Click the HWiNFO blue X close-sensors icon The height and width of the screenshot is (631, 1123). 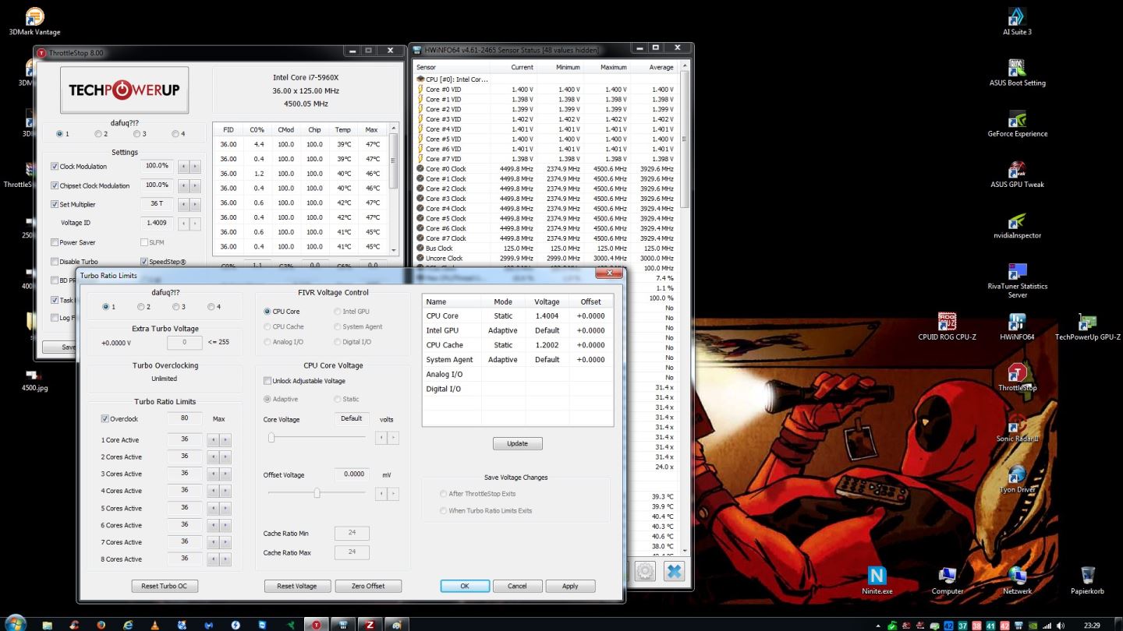[x=674, y=571]
